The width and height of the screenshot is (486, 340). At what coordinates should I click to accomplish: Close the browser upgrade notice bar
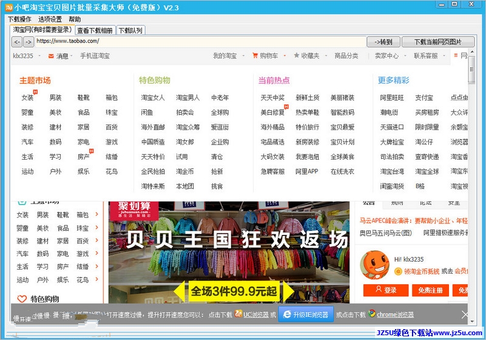click(464, 315)
